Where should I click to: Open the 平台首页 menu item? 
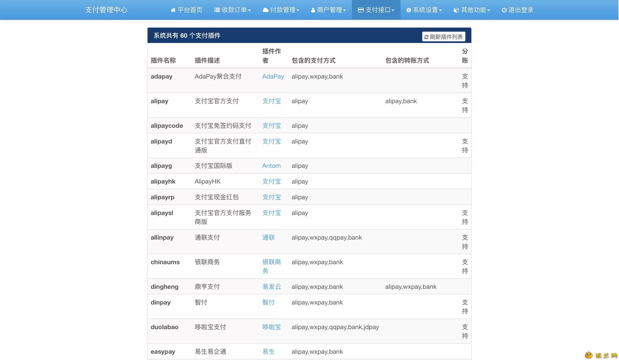tap(186, 10)
